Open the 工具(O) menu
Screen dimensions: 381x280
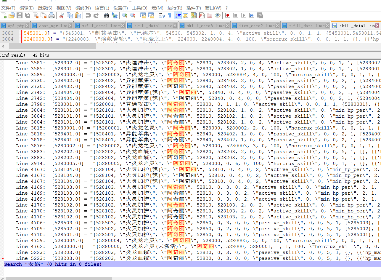click(139, 8)
